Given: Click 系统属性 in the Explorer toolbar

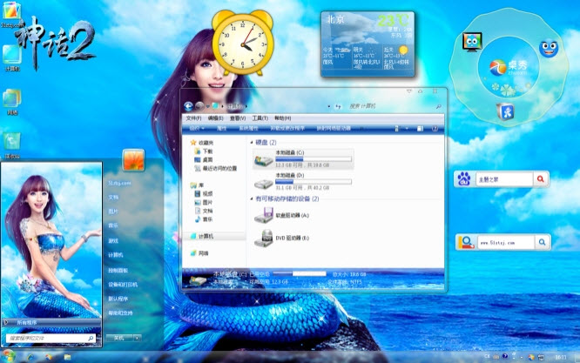Looking at the screenshot, I should coord(248,129).
